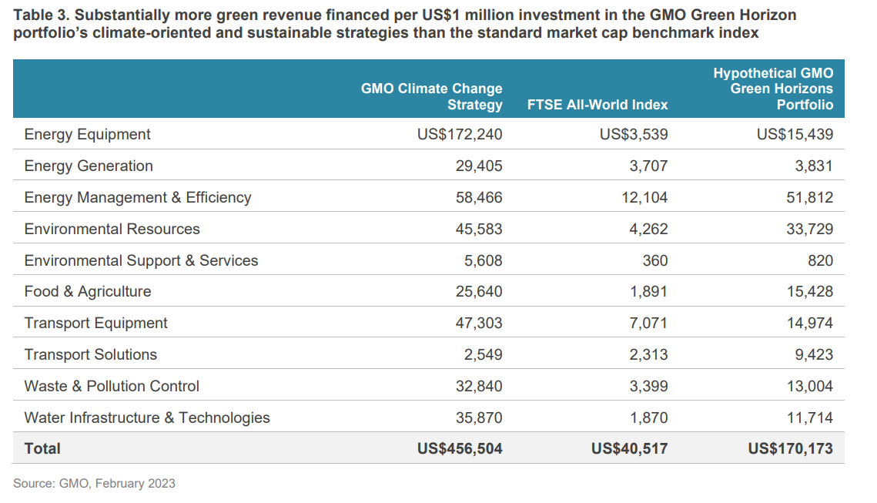Click the Table 3 title text
The width and height of the screenshot is (877, 503).
(x=405, y=24)
